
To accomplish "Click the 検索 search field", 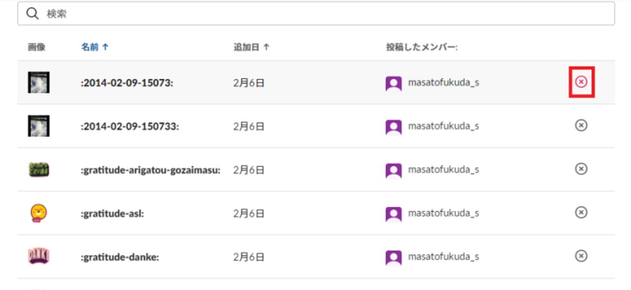I will [x=316, y=14].
